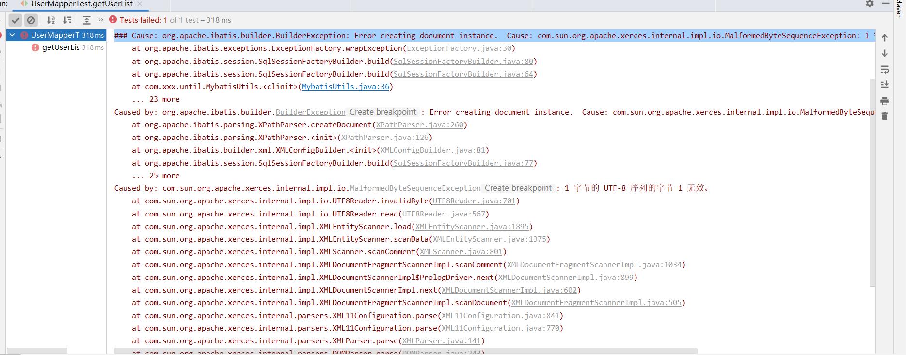Screen dimensions: 906x355
Task: Open BuilderException class link
Action: (311, 112)
